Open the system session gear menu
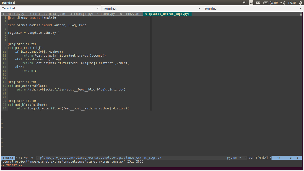Image resolution: width=304 pixels, height=171 pixels. coord(300,3)
